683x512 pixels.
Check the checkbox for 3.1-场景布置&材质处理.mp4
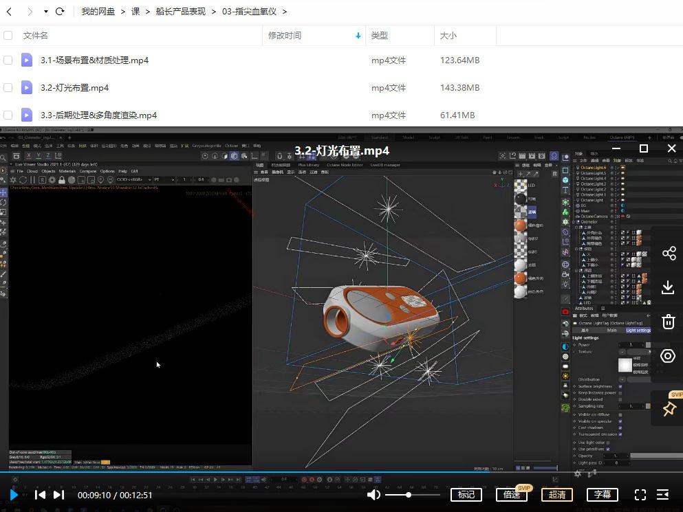(x=8, y=60)
